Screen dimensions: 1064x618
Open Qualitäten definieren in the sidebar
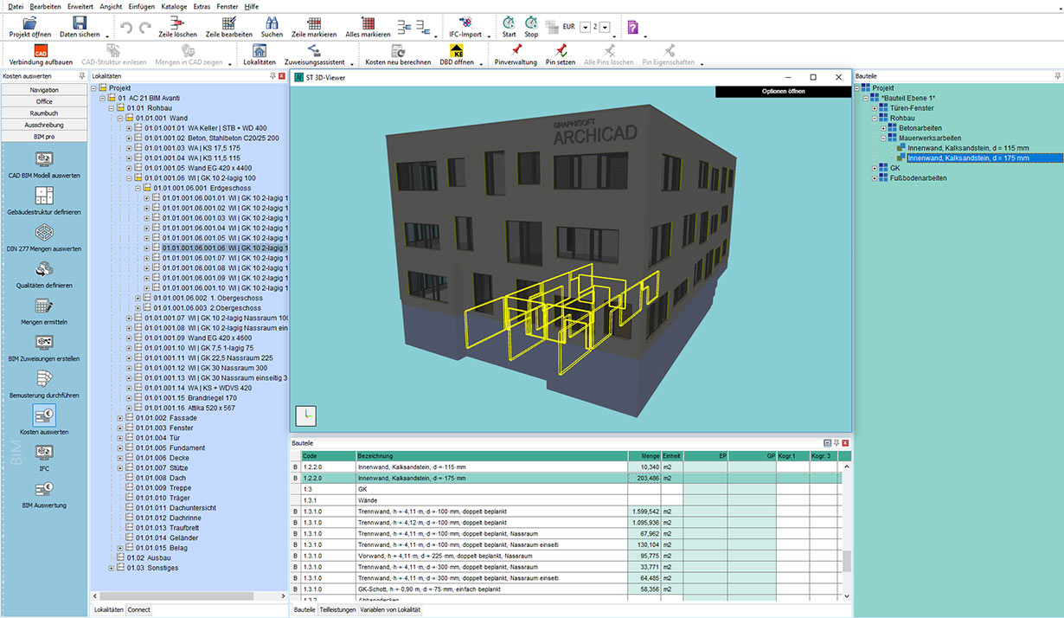pyautogui.click(x=44, y=274)
